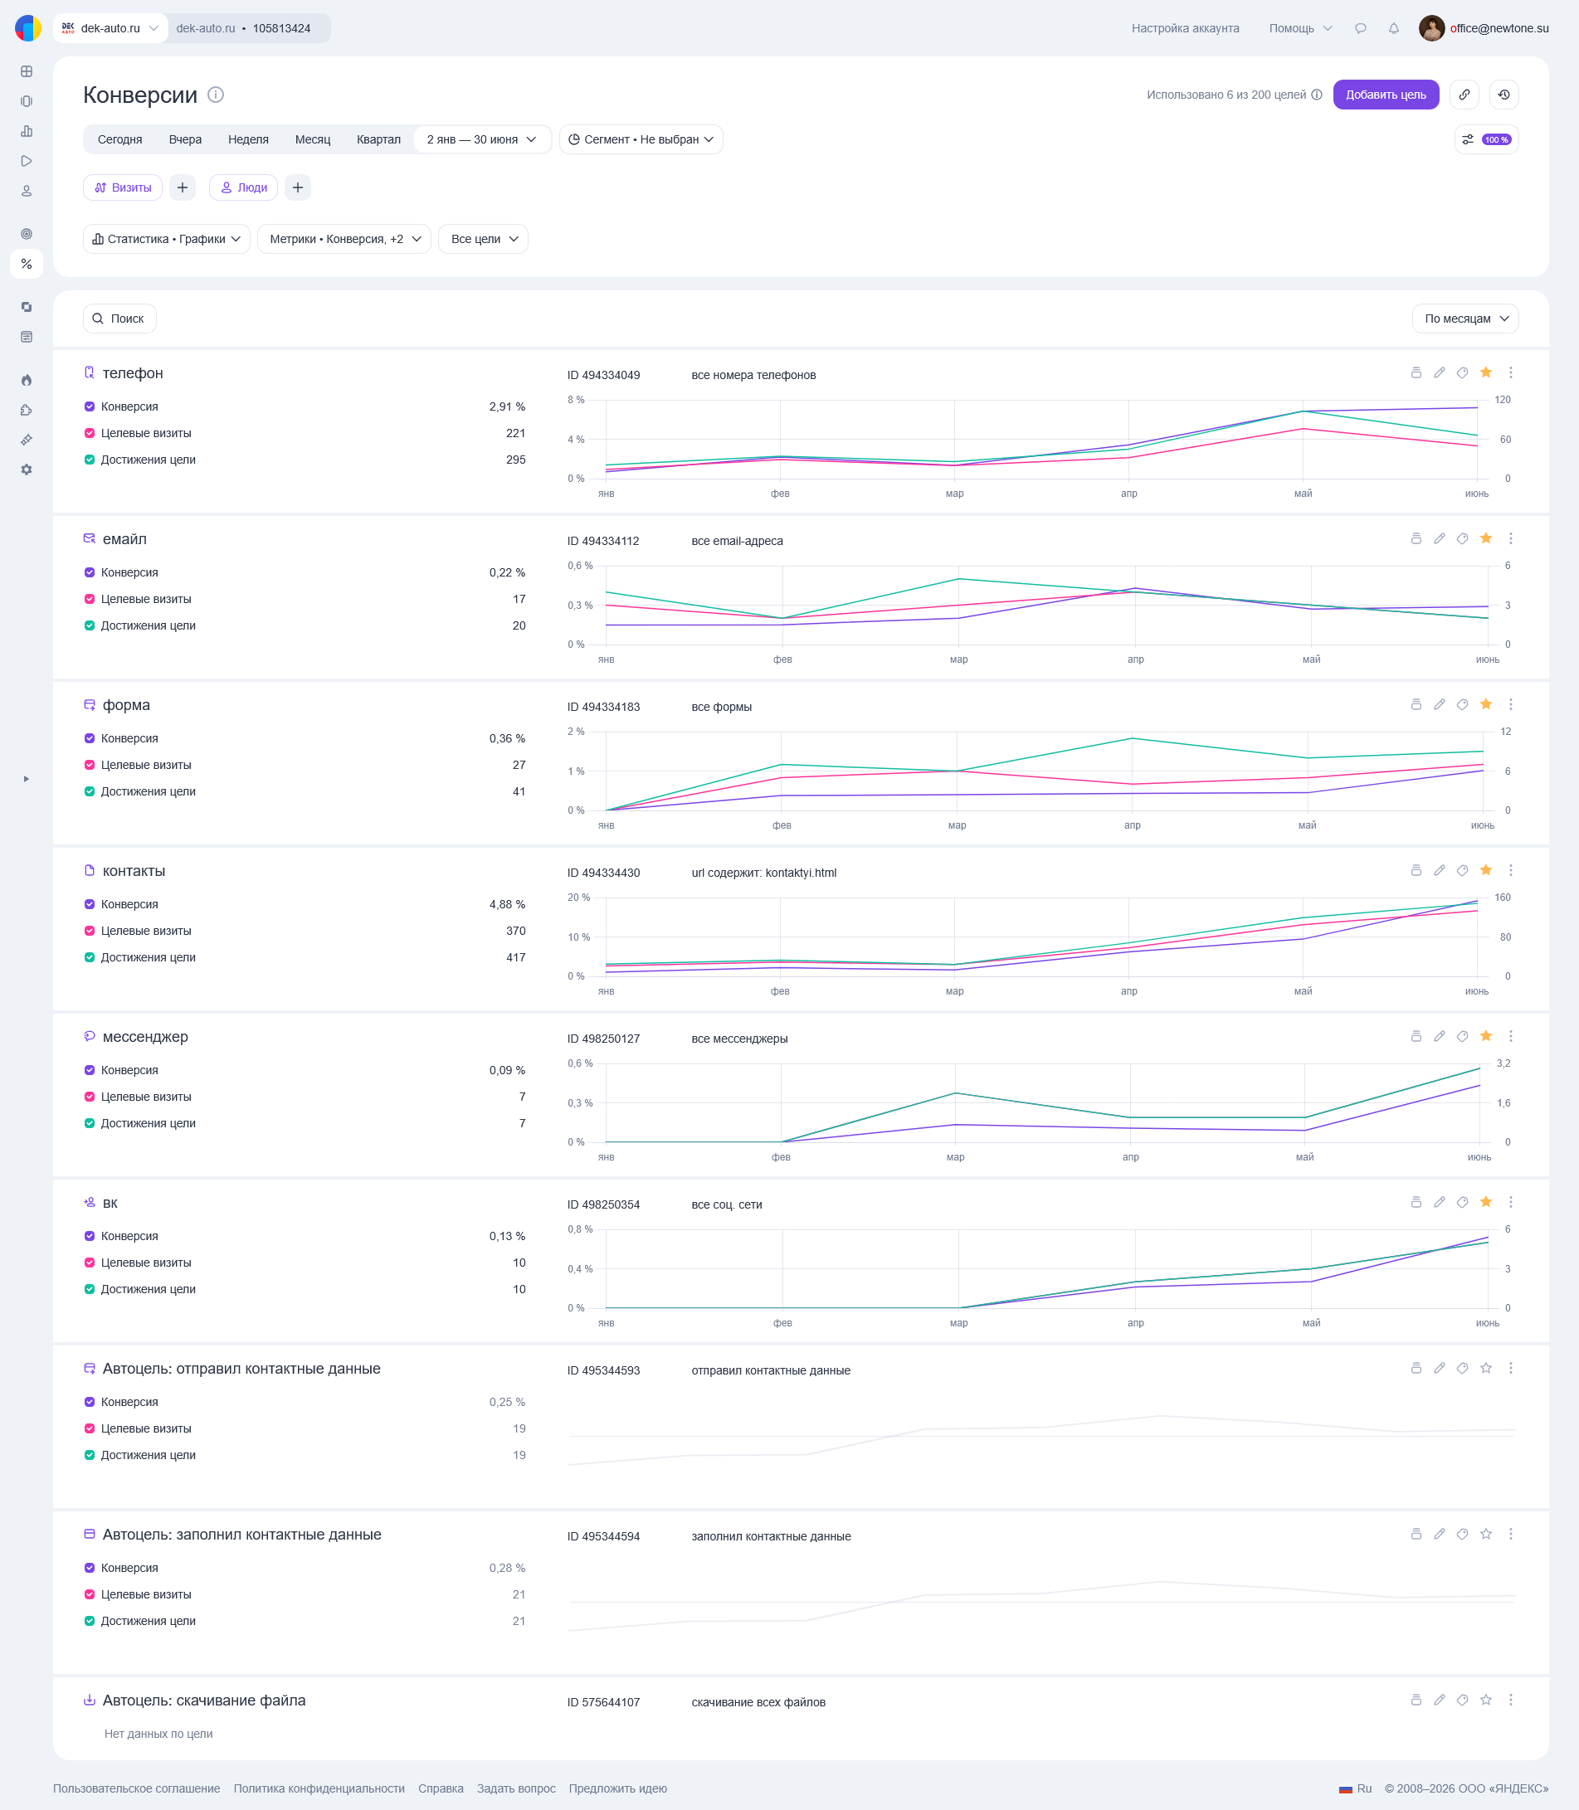Open the three-dot menu for форма goal
The height and width of the screenshot is (1810, 1579).
click(x=1510, y=704)
